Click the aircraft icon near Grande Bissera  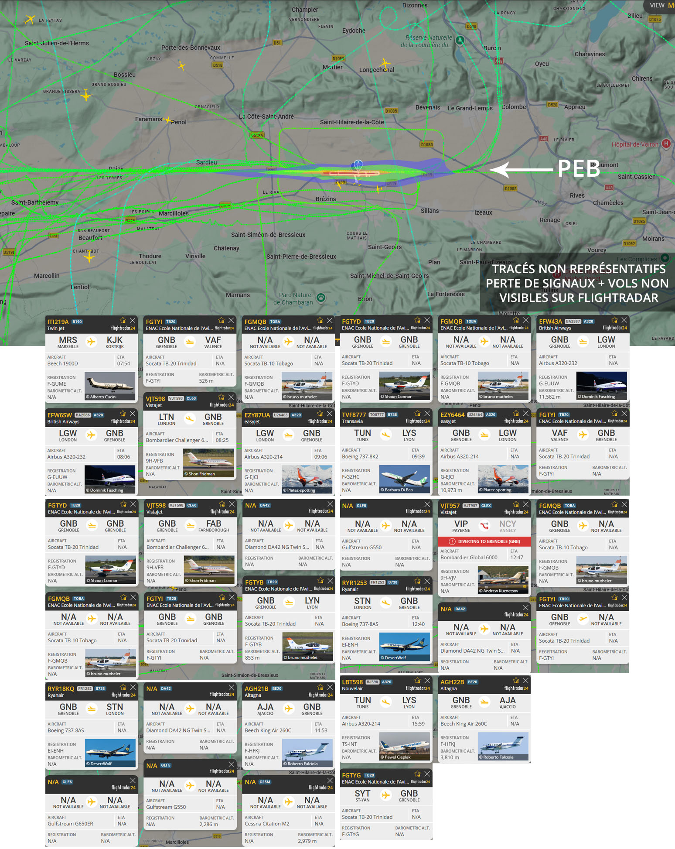click(86, 95)
